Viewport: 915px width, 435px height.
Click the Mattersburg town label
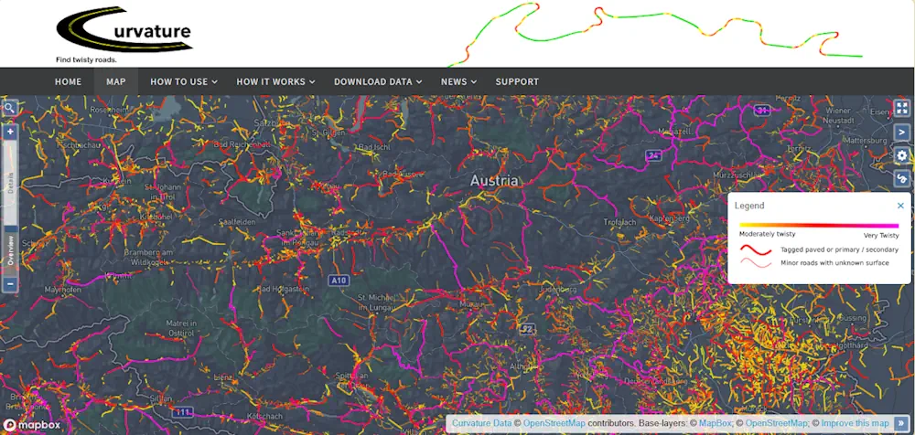point(867,141)
